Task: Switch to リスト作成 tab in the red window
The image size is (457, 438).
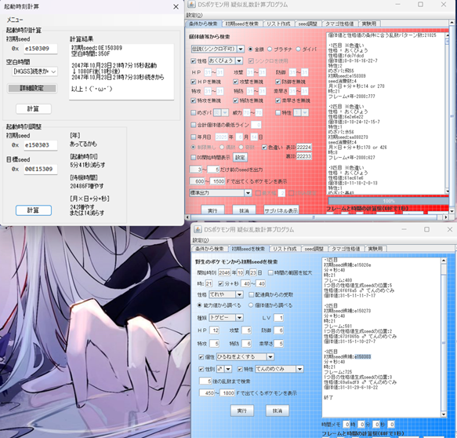Action: coord(278,24)
